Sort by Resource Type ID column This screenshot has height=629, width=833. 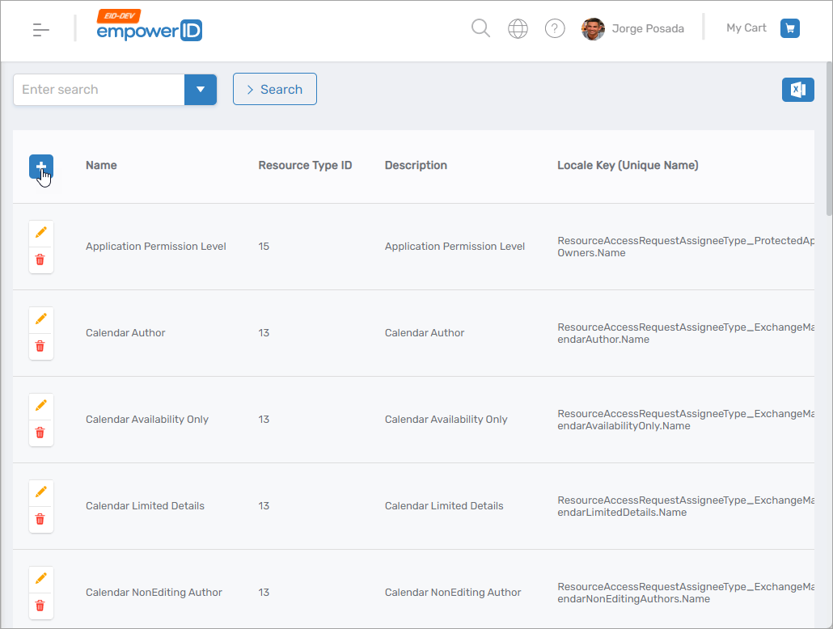coord(305,166)
